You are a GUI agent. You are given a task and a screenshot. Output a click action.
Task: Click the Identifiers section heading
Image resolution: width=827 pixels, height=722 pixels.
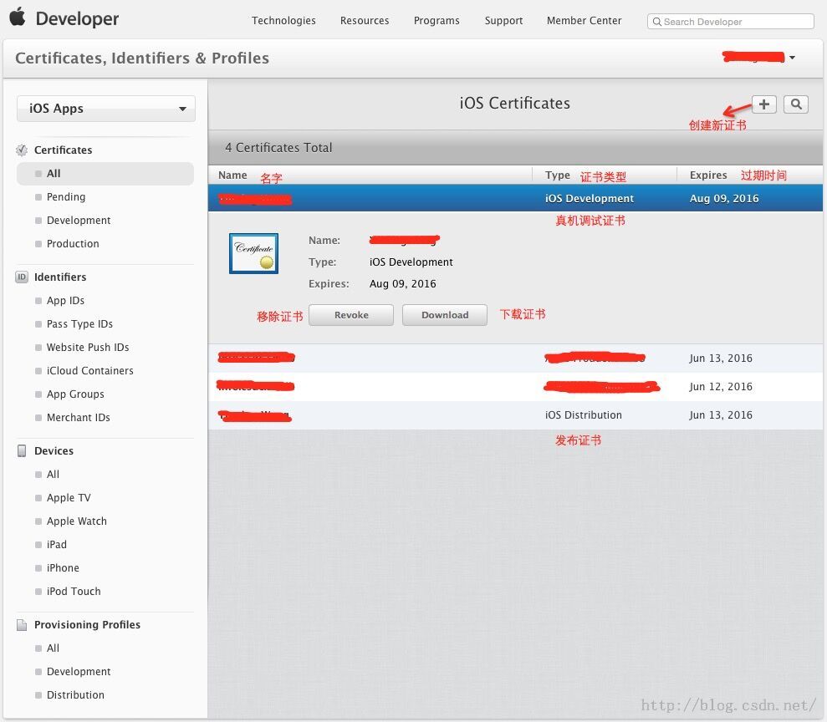click(x=60, y=277)
